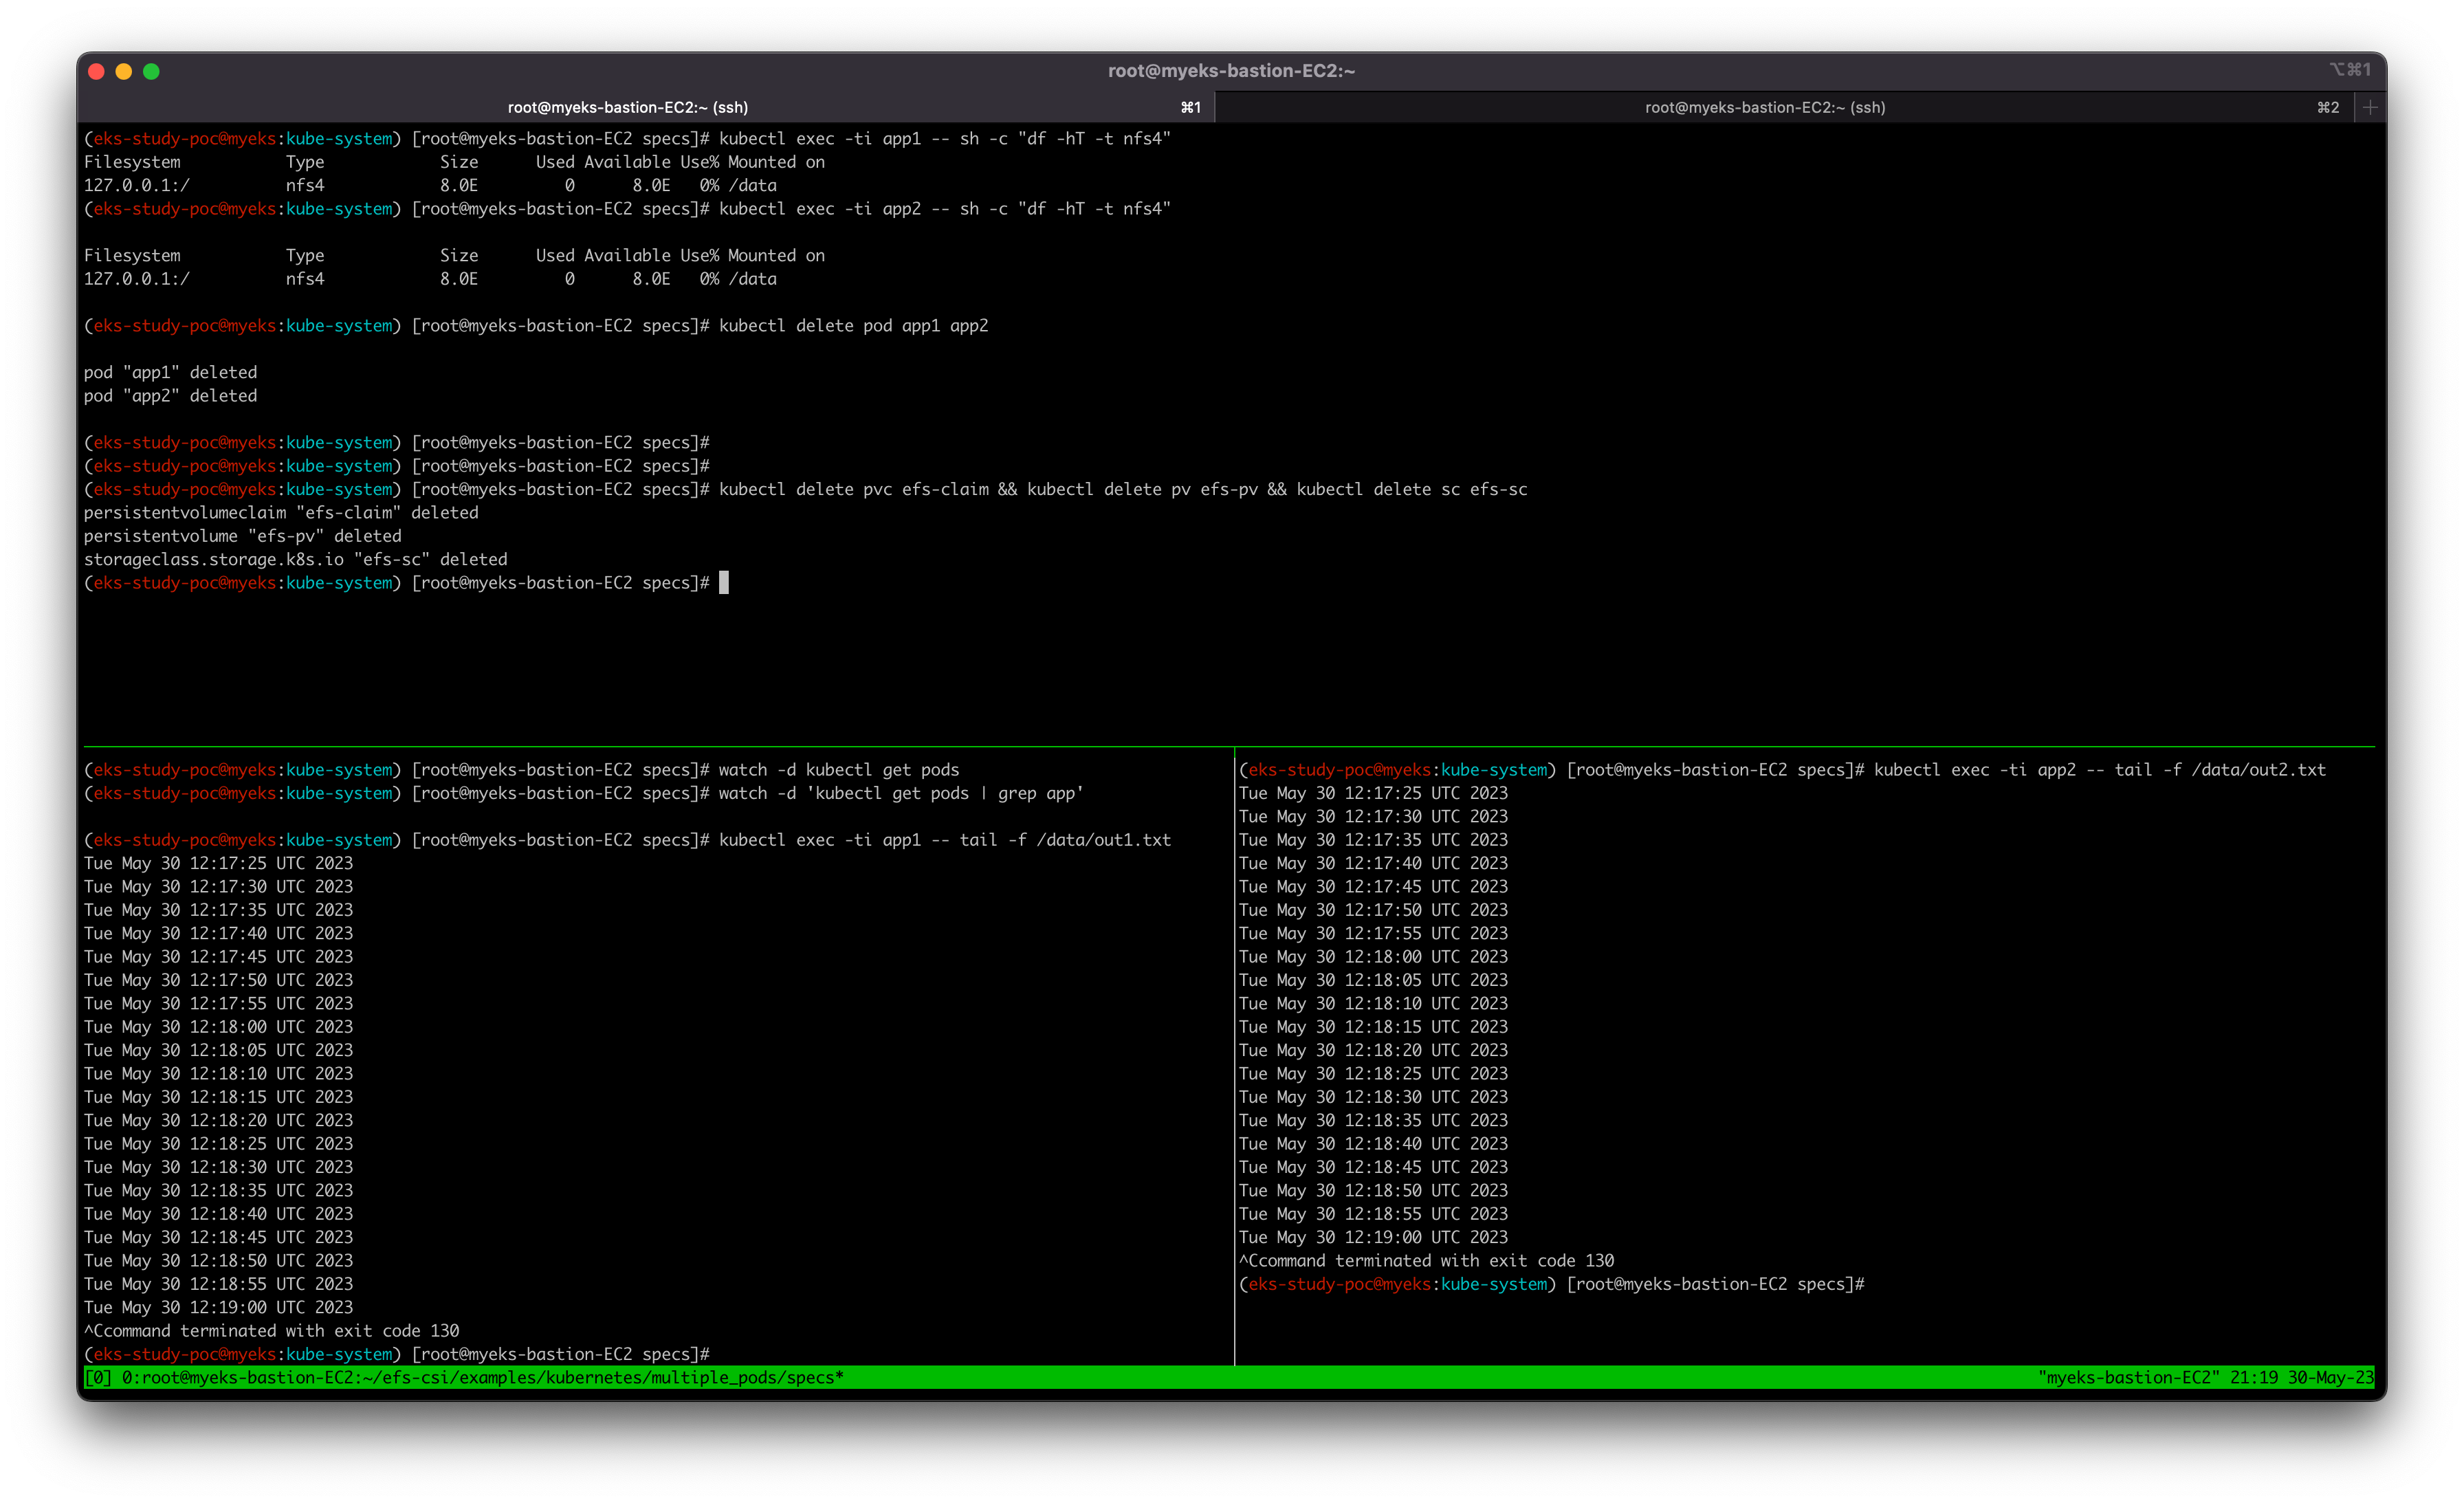This screenshot has width=2464, height=1503.
Task: Click the tmux status bar clock 21:19
Action: (x=2253, y=1378)
